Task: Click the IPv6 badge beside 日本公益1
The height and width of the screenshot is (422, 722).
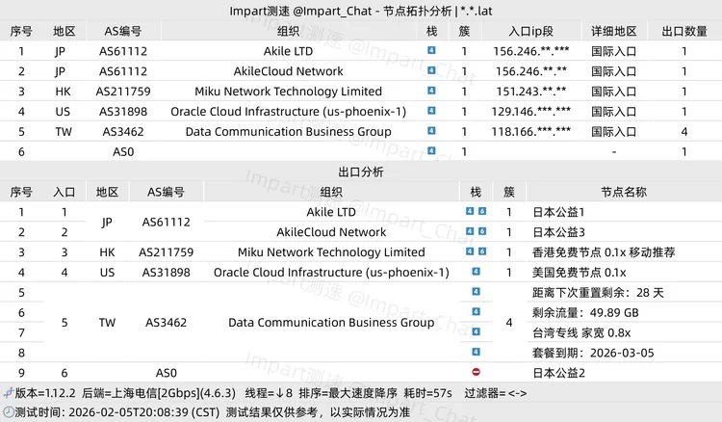Action: pos(482,212)
